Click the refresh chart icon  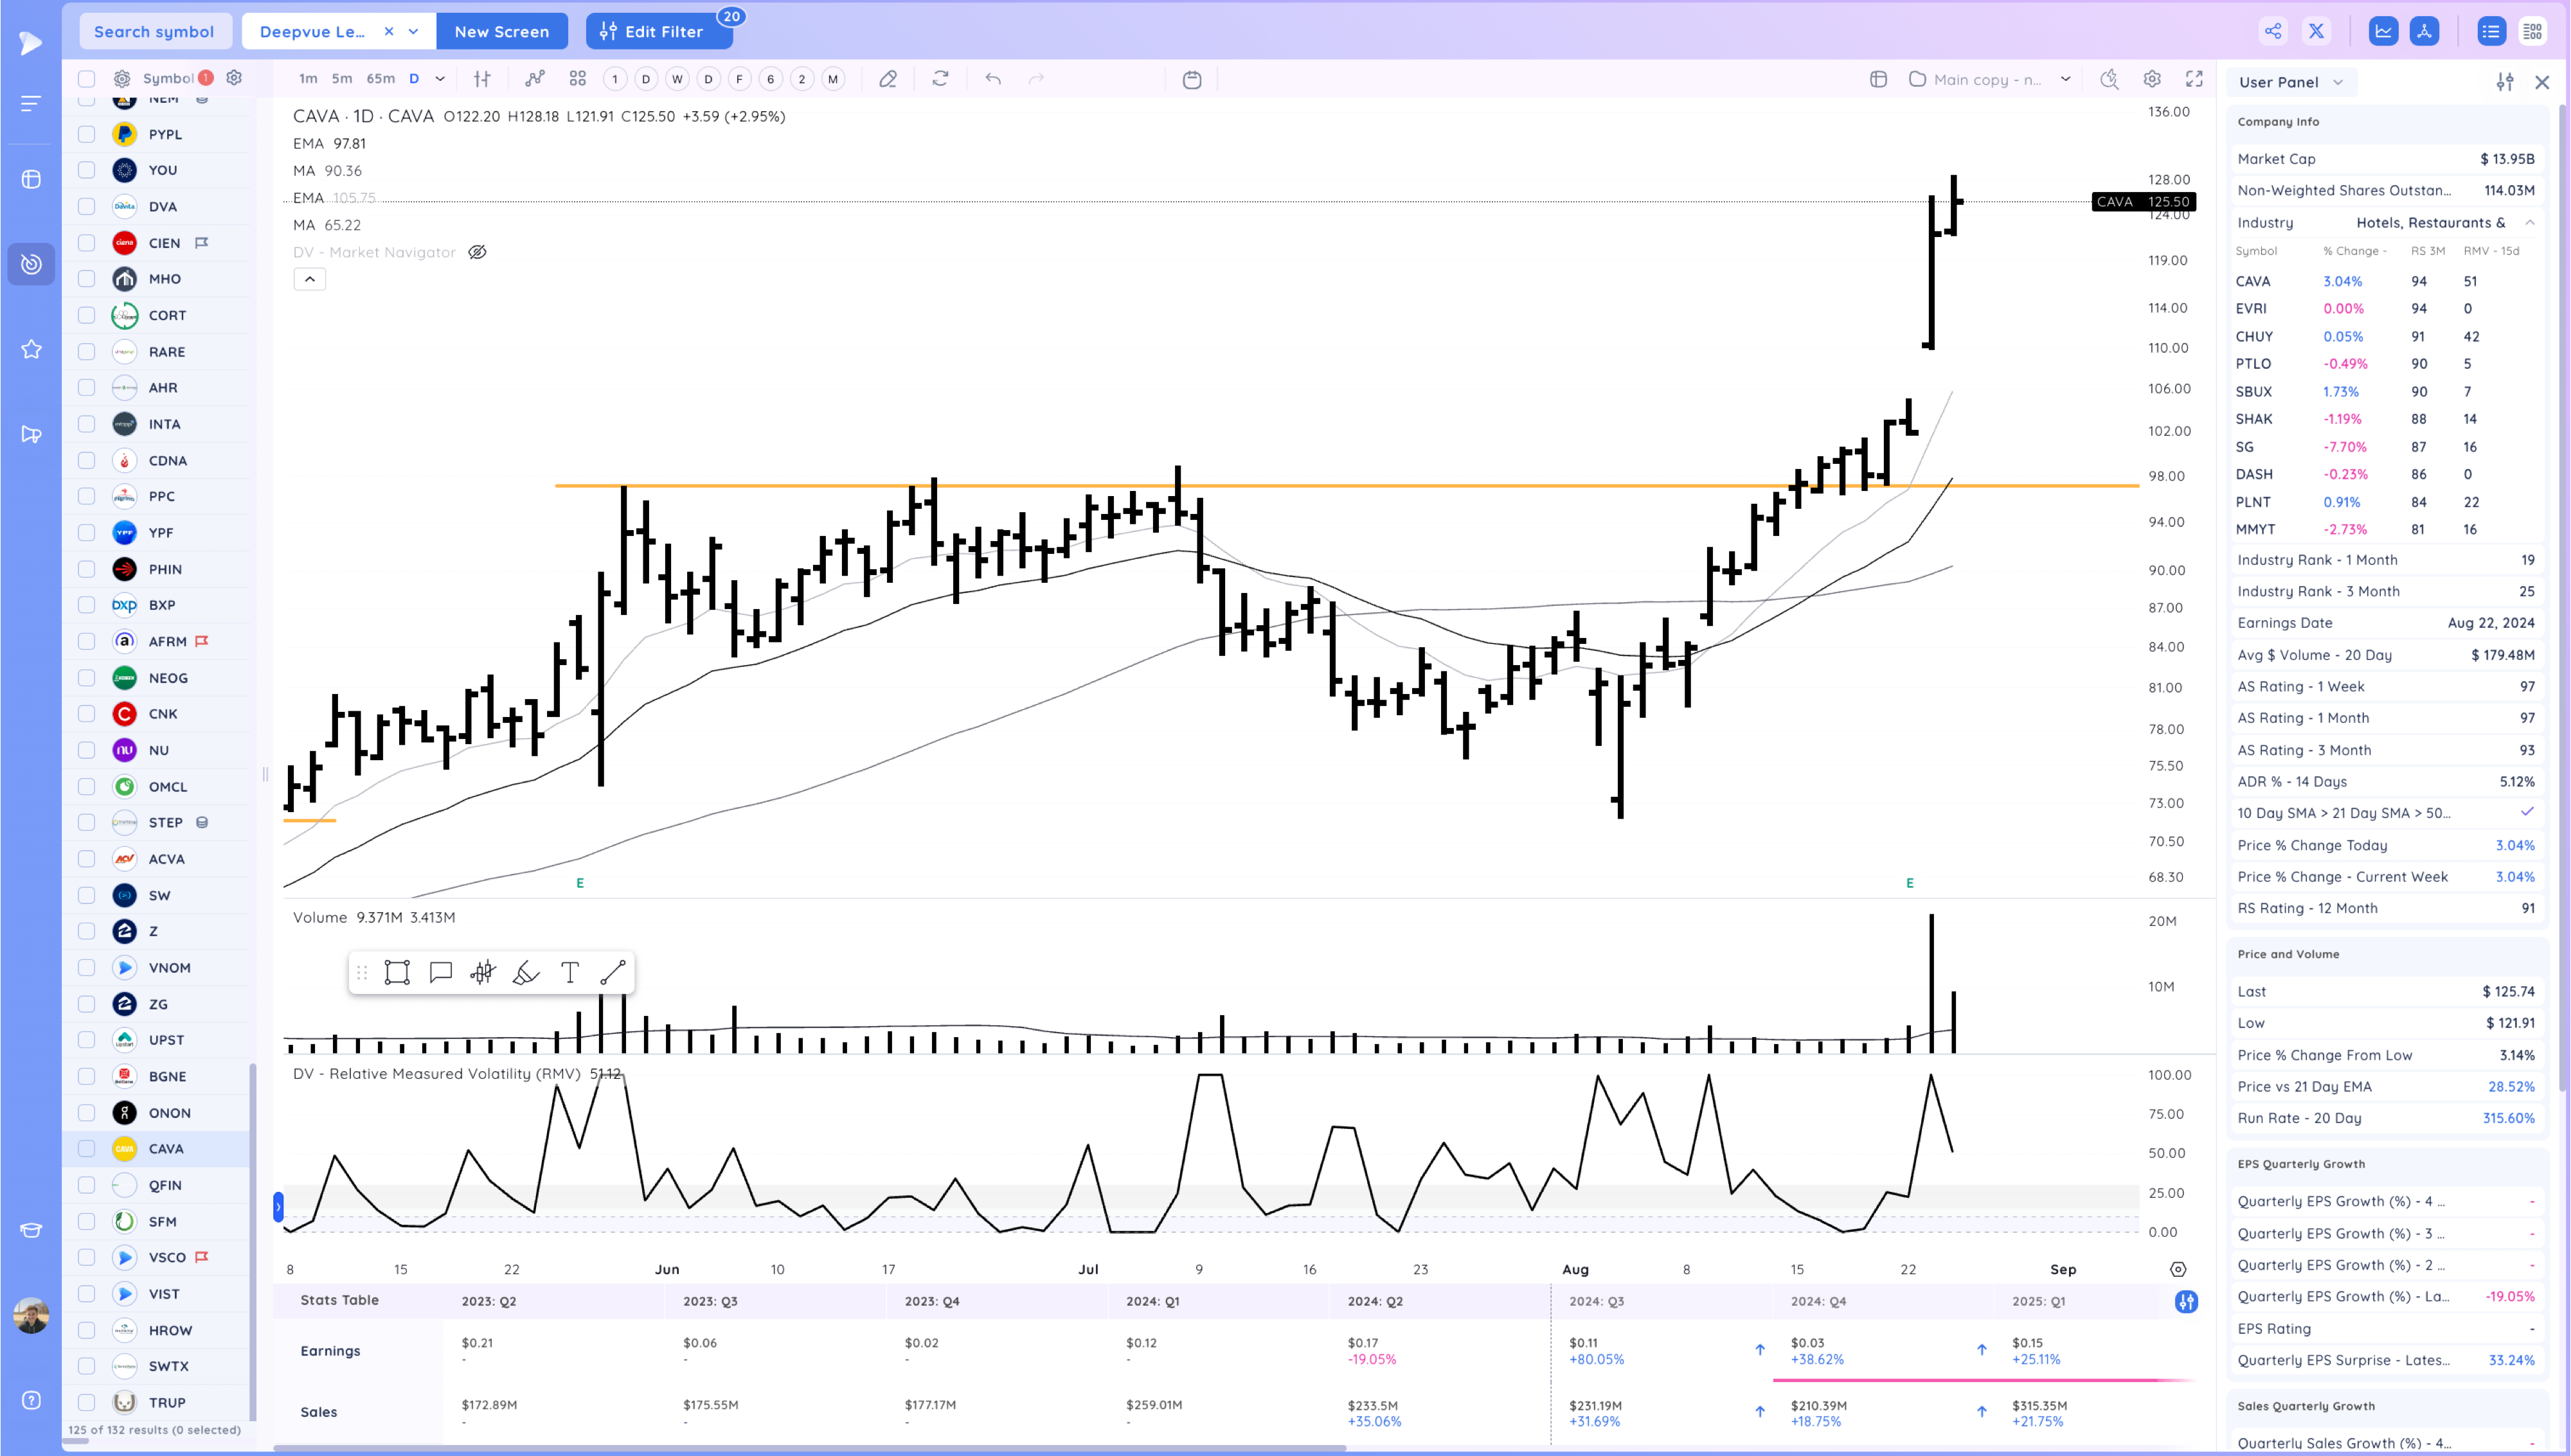940,79
